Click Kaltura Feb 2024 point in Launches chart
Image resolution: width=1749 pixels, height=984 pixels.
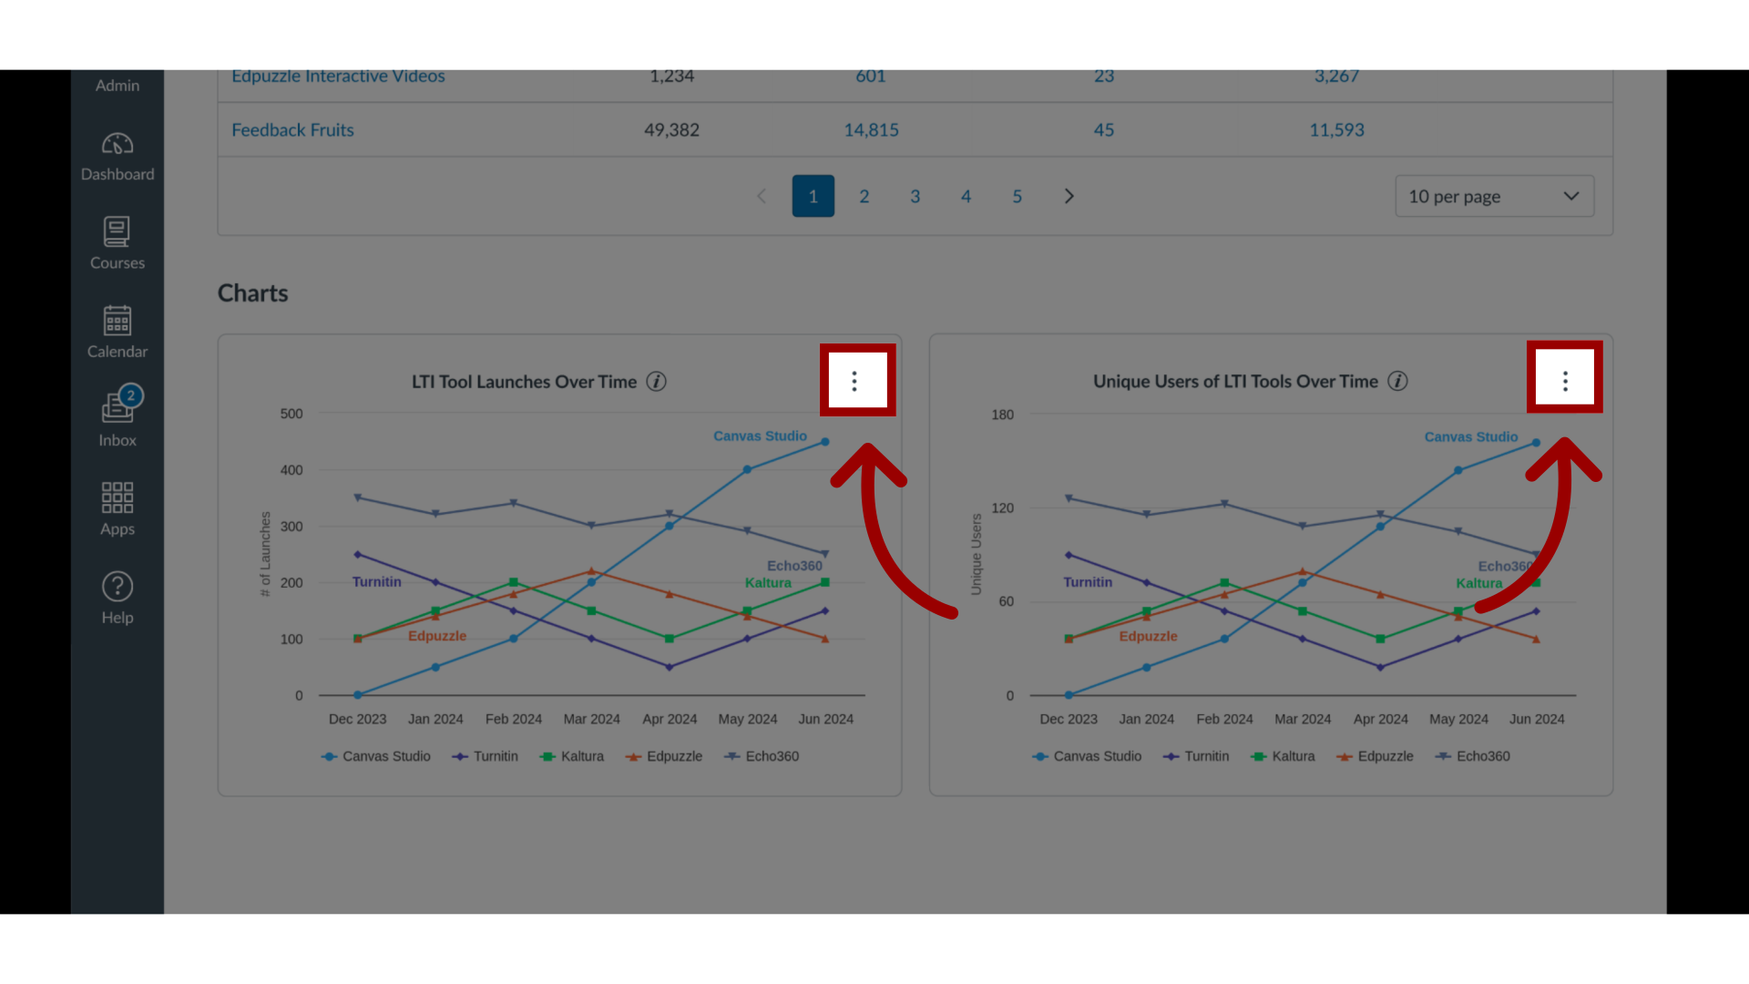pyautogui.click(x=514, y=582)
